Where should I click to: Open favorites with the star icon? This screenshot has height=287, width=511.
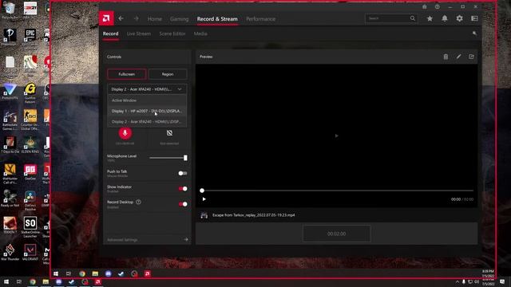coord(430,18)
